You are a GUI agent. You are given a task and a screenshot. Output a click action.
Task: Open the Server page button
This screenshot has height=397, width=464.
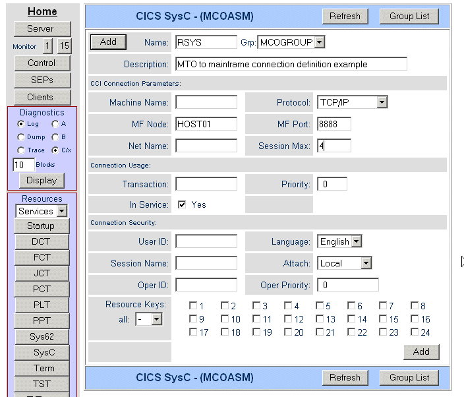(42, 29)
